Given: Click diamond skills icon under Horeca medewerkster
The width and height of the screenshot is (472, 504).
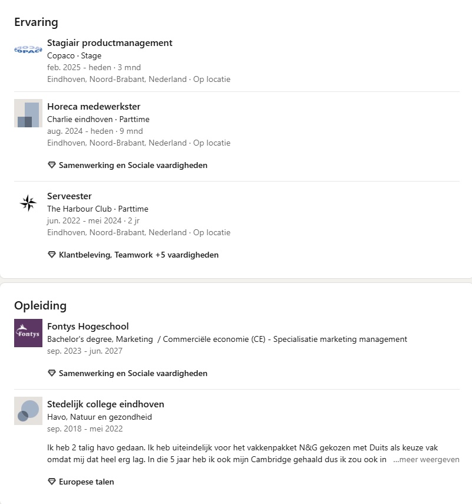Looking at the screenshot, I should point(52,166).
